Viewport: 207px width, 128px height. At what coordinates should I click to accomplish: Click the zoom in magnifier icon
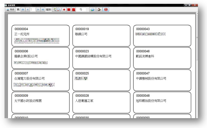click(x=54, y=9)
